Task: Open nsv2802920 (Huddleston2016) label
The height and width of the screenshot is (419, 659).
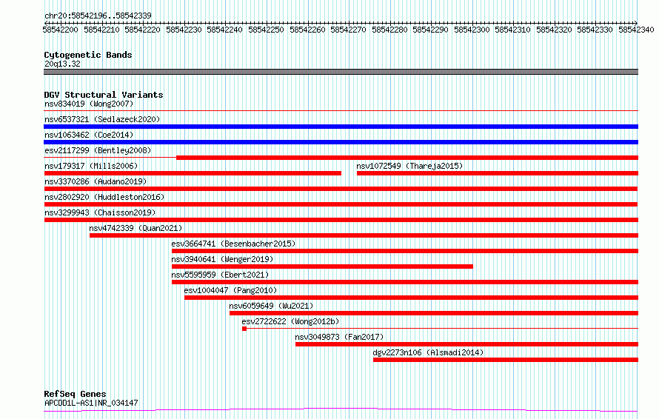Action: [104, 197]
